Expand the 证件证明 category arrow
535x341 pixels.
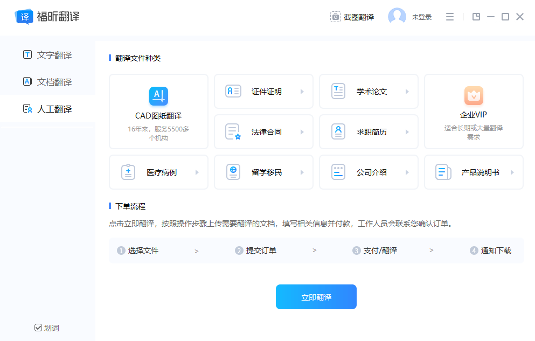click(x=301, y=91)
